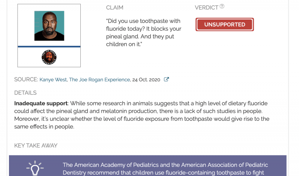The image size is (299, 176).
Task: Click The Joe Rogan Experience round logo
Action: pos(49,57)
